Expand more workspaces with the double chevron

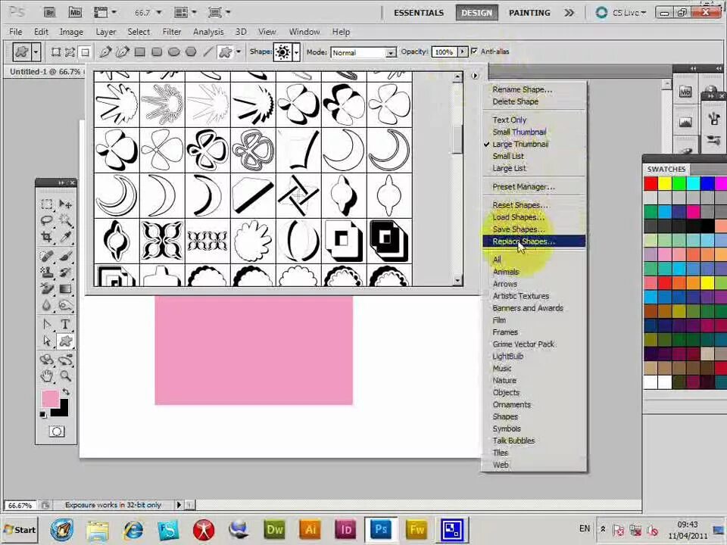click(569, 13)
